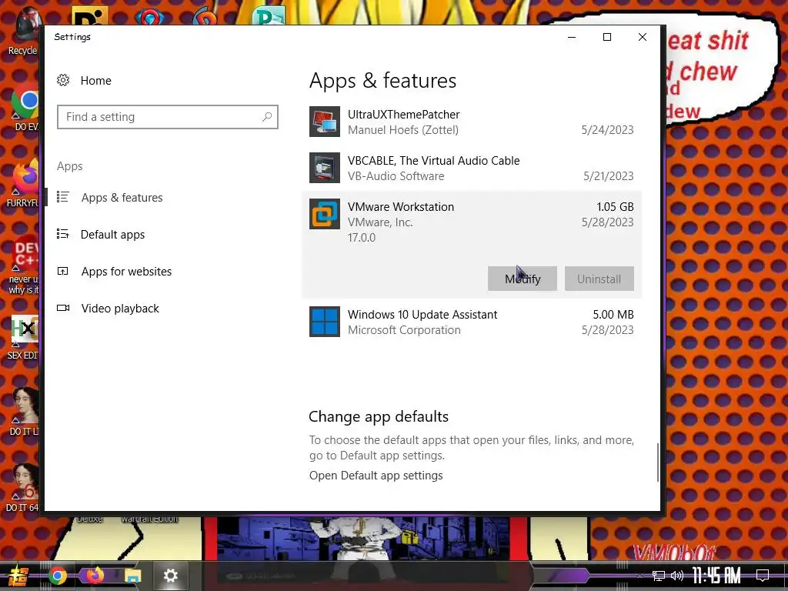The image size is (788, 591).
Task: Click the Modify button for VMware
Action: click(x=523, y=279)
